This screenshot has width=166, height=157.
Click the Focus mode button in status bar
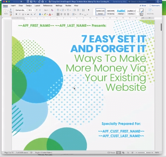[111, 153]
